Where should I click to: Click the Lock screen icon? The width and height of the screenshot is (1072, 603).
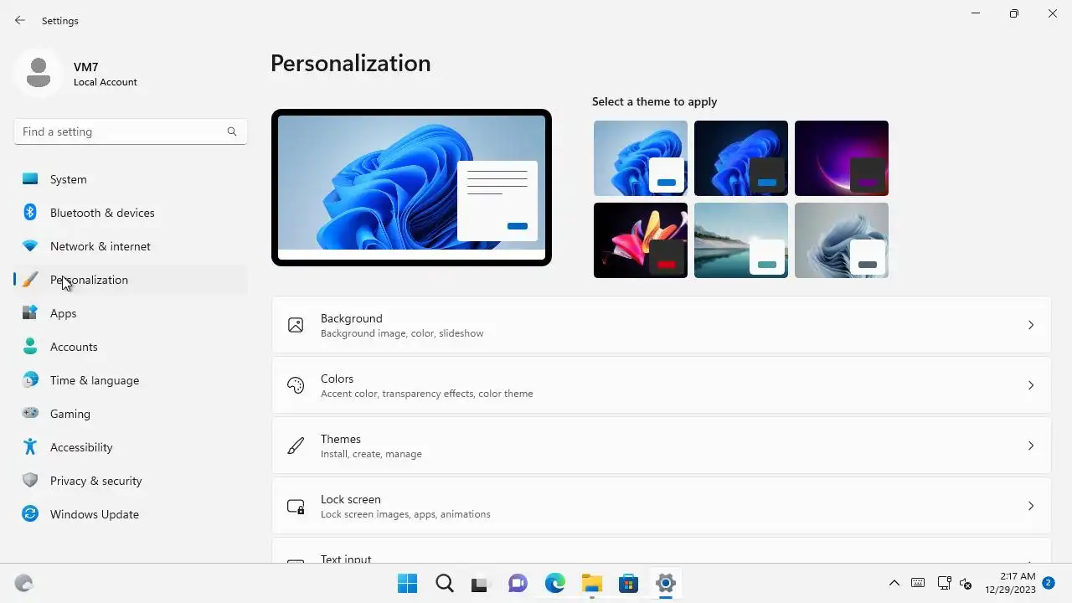coord(296,506)
